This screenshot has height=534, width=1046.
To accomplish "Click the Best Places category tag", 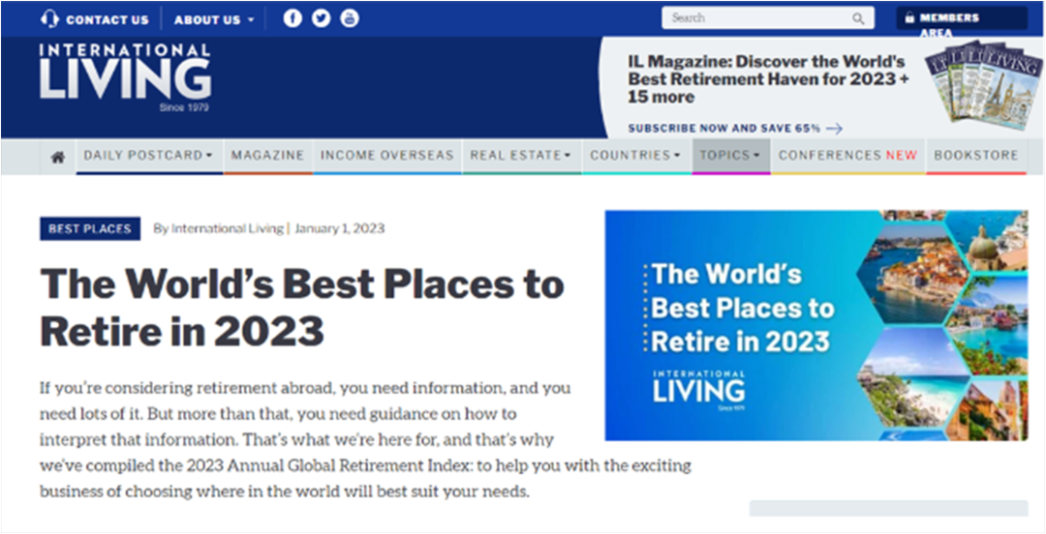I will click(x=90, y=228).
